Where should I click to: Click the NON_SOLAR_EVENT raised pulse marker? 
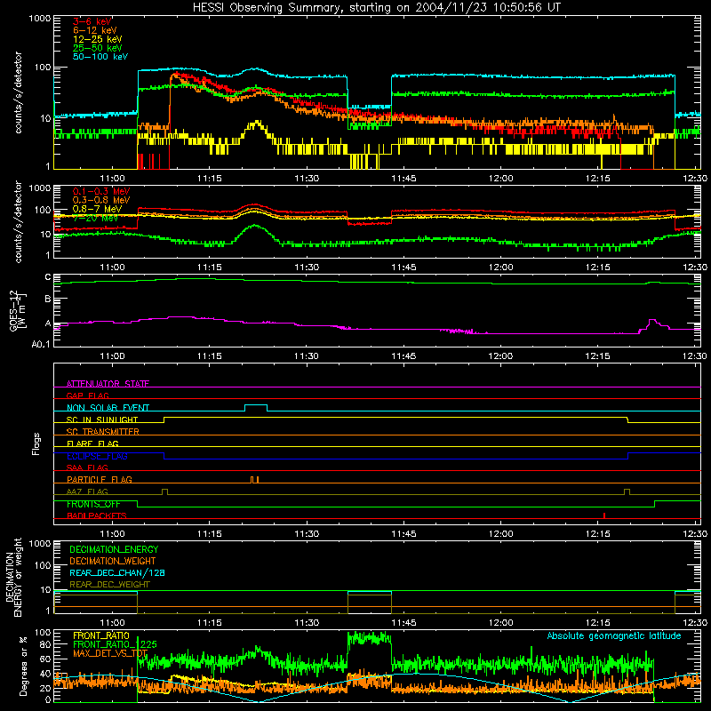256,407
